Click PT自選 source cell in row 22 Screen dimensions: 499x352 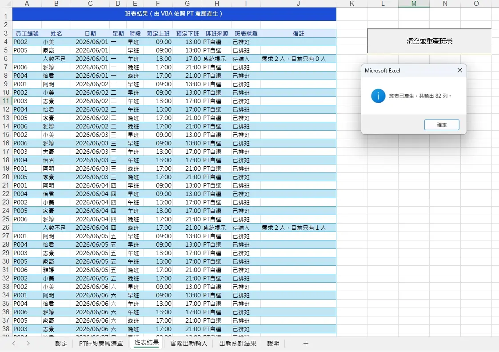coord(217,194)
